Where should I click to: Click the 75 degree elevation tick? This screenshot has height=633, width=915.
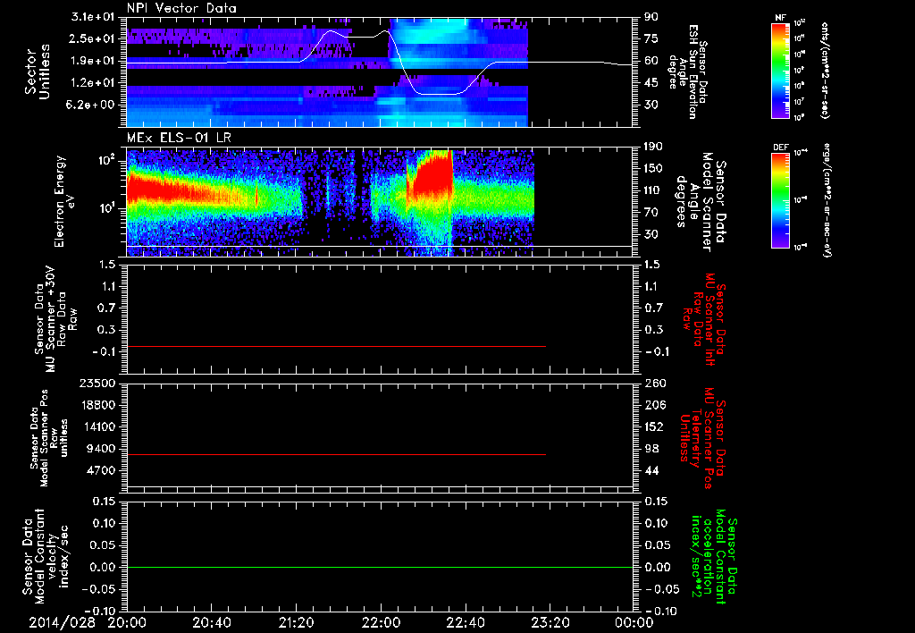(x=651, y=38)
